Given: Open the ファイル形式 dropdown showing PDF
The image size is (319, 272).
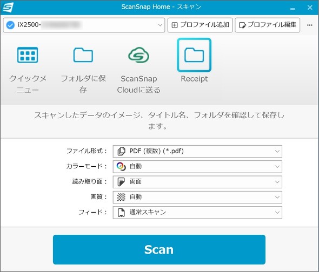Looking at the screenshot, I should [197, 151].
